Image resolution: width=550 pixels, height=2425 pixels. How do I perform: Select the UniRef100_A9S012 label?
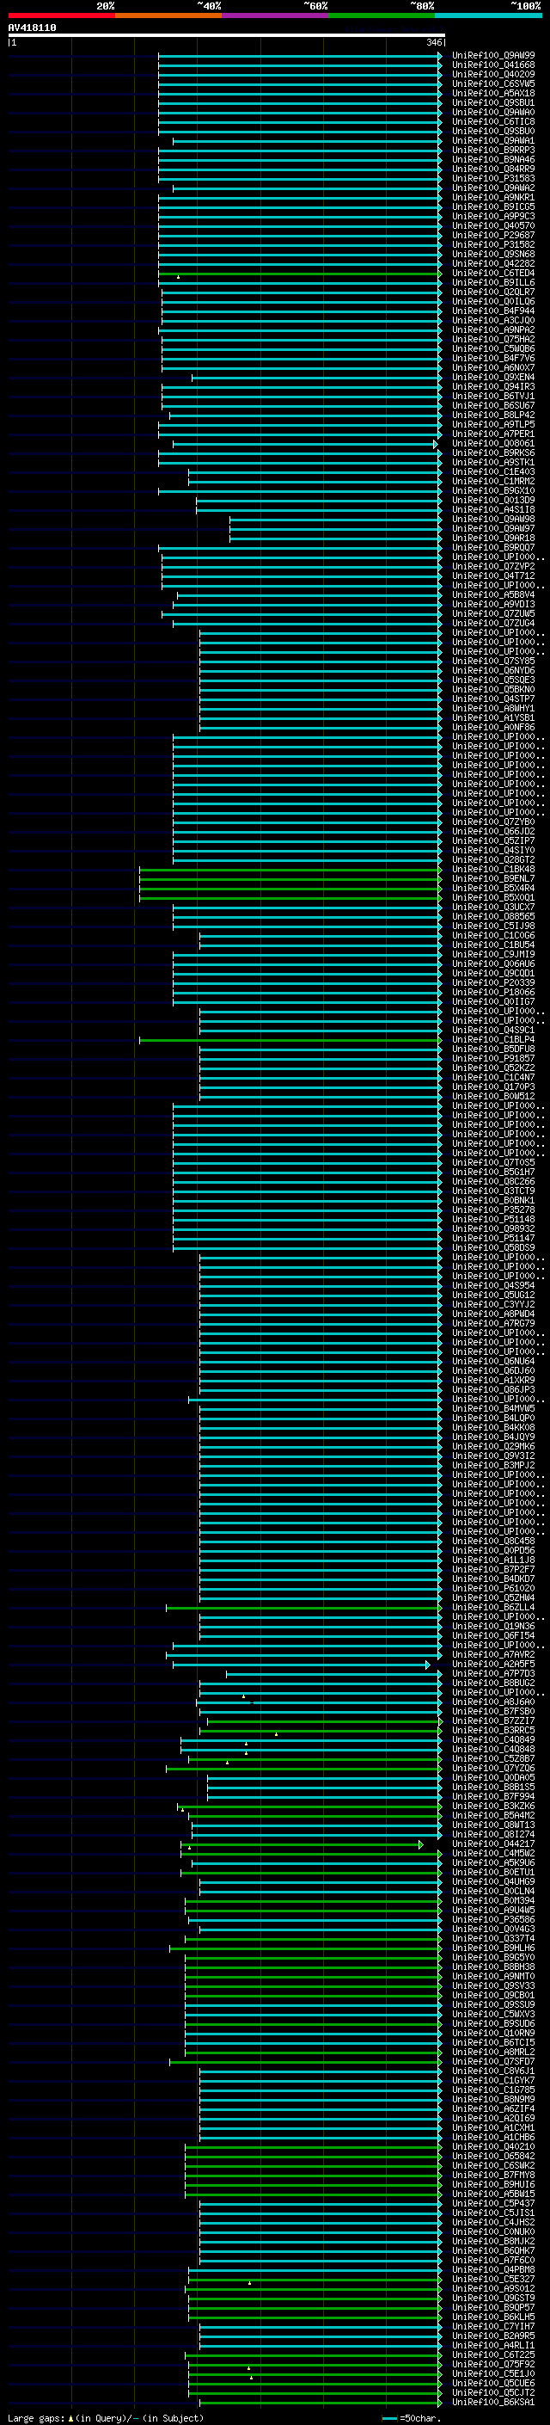[x=492, y=2287]
